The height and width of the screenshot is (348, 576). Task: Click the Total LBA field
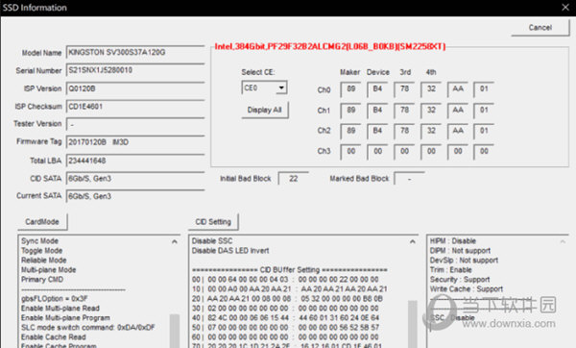pyautogui.click(x=135, y=161)
